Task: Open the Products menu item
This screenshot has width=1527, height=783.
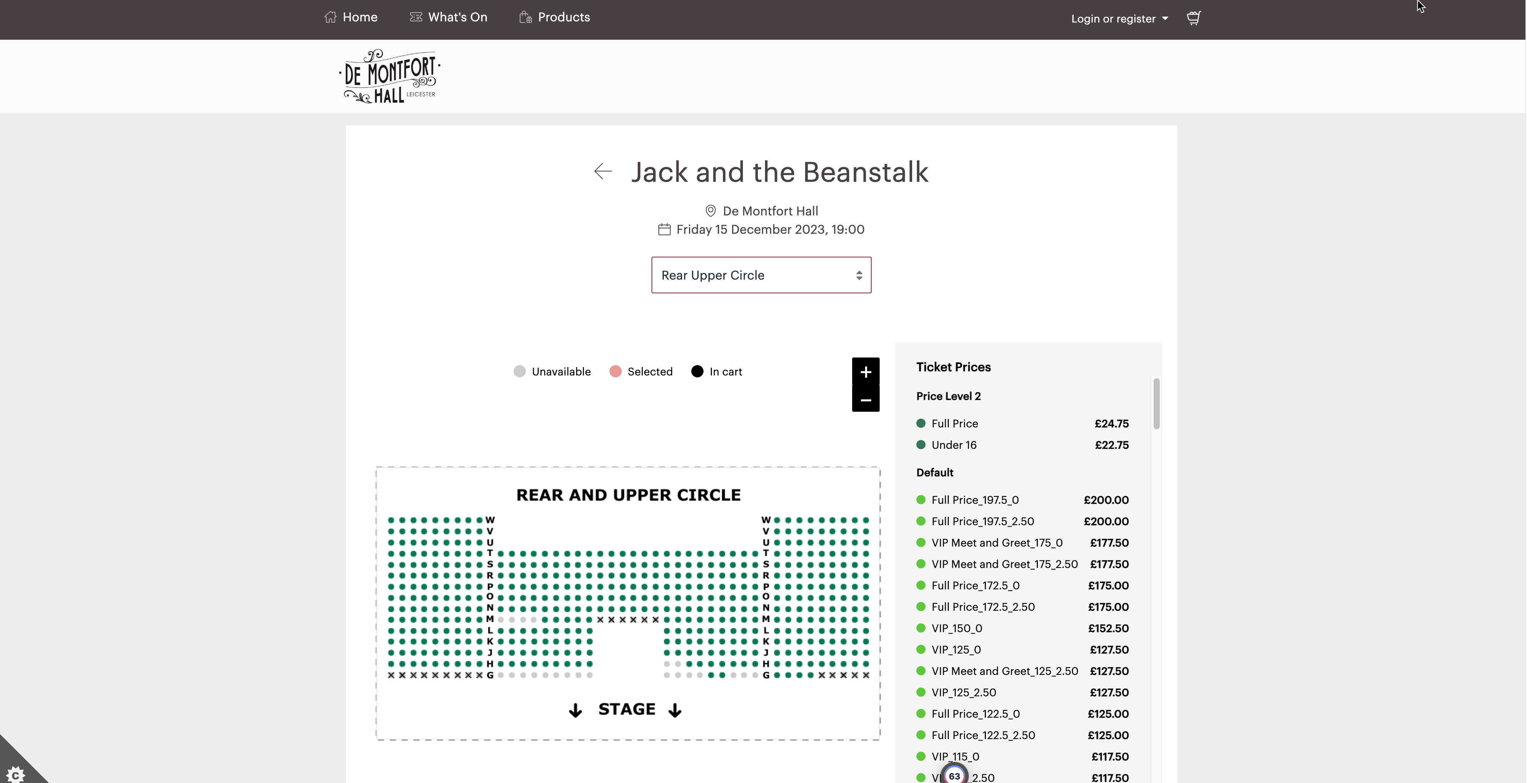Action: [554, 17]
